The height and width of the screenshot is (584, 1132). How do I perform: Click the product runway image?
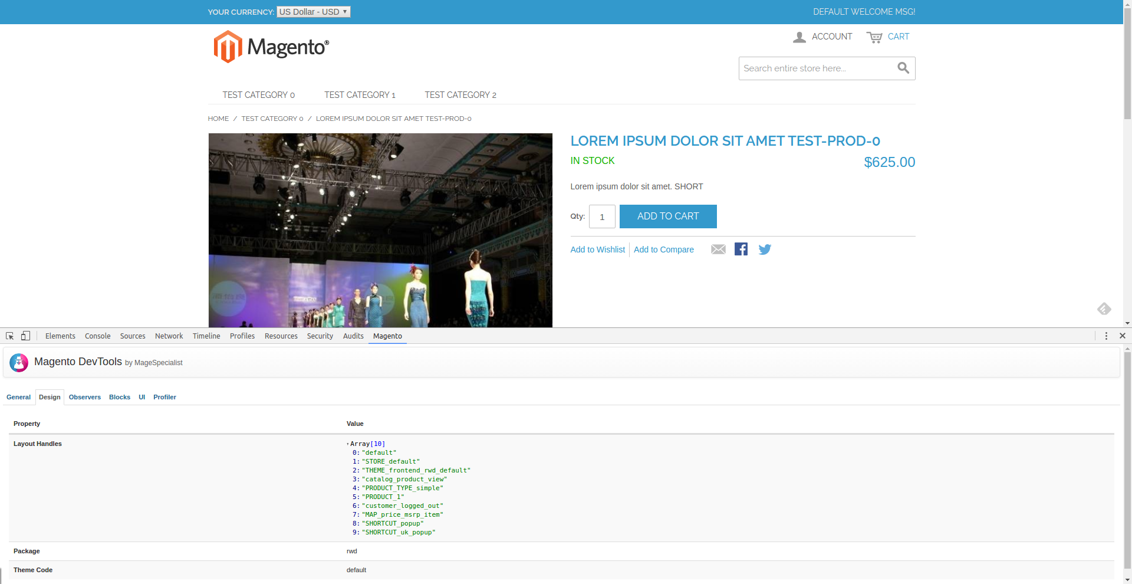coord(380,230)
